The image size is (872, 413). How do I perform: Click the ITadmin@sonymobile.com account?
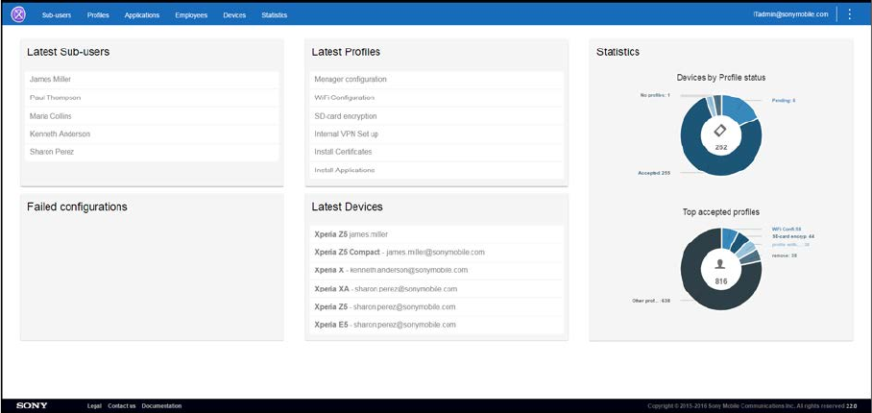pyautogui.click(x=790, y=14)
